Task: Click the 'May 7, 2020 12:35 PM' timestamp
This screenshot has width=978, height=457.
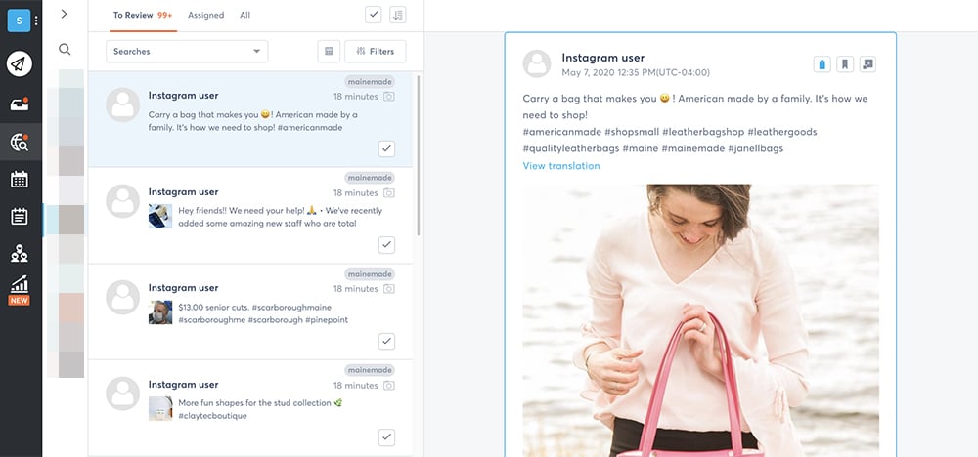Action: [636, 73]
